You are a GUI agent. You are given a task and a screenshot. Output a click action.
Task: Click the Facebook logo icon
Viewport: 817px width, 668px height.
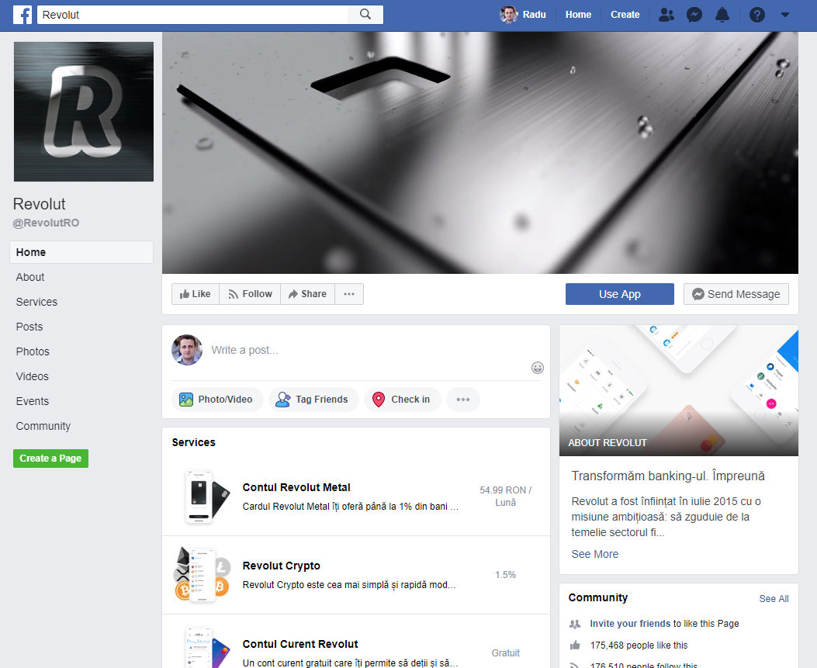coord(23,15)
